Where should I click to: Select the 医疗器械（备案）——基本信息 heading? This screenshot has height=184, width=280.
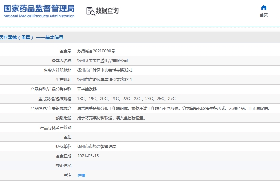tap(31, 37)
